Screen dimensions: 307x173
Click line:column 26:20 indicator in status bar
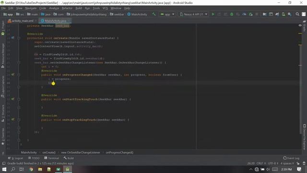251,163
